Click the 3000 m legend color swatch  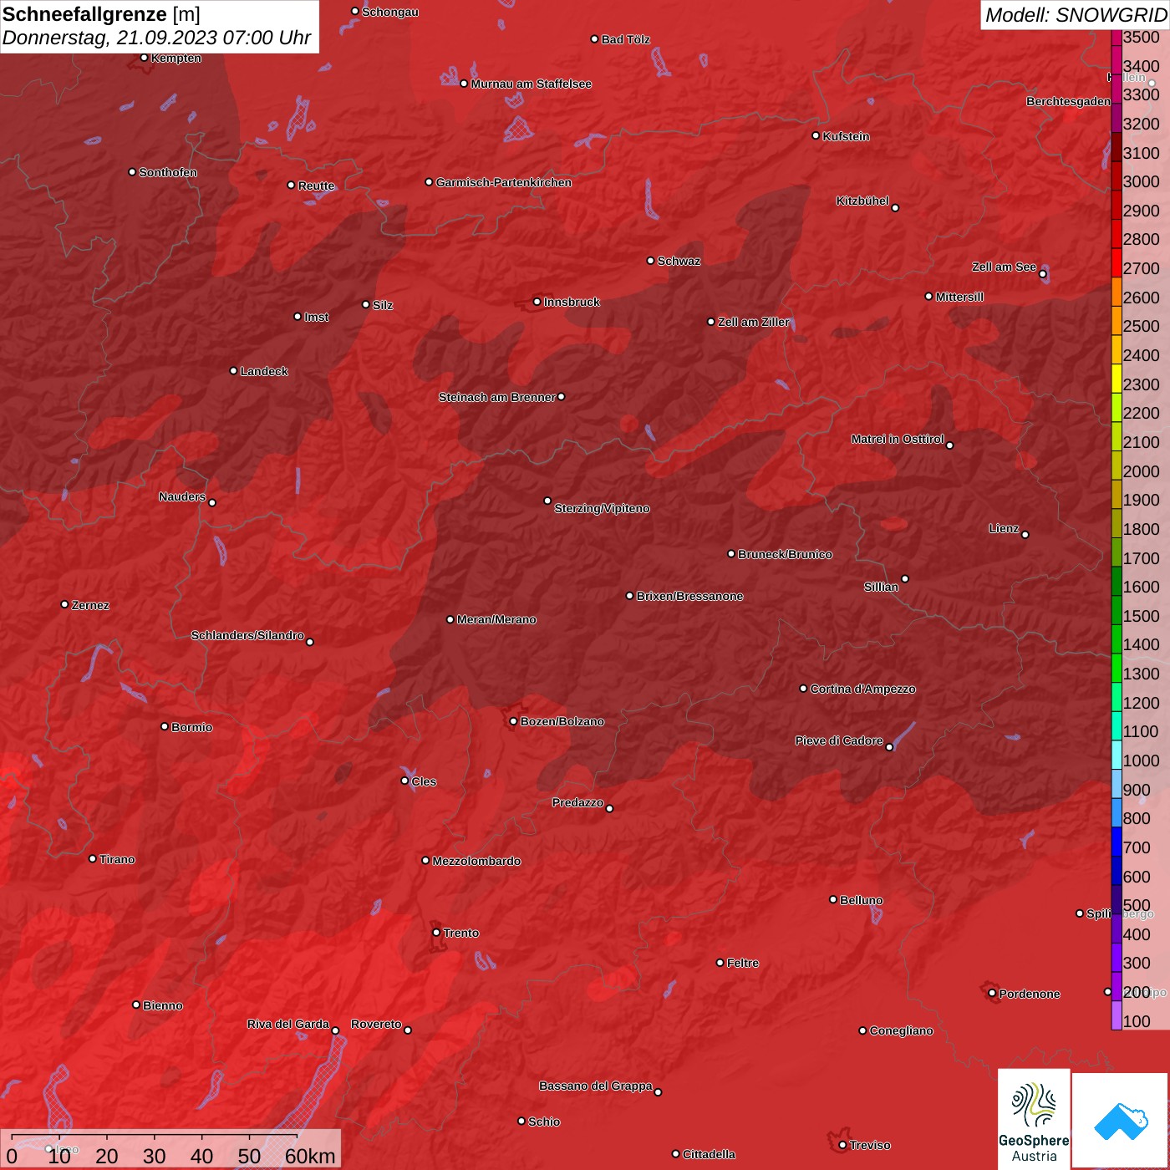[1117, 176]
